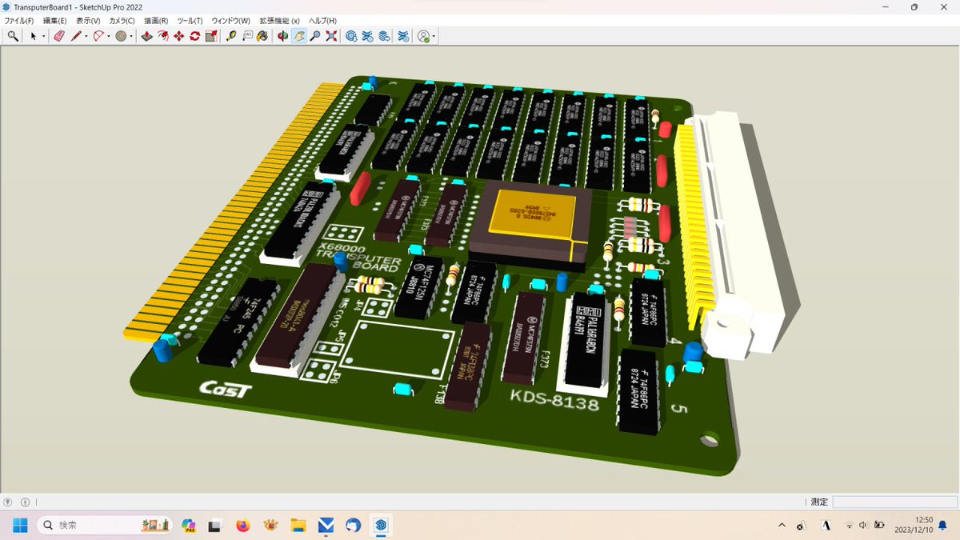
Task: Expand the Select tool dropdown arrow
Action: tap(43, 35)
